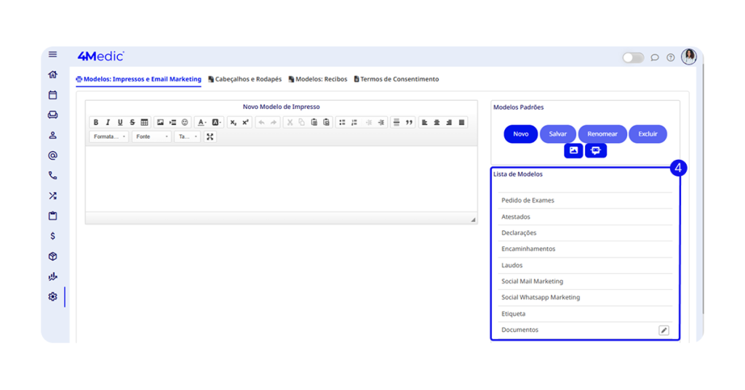Image resolution: width=745 pixels, height=390 pixels.
Task: Expand the Fonte font dropdown
Action: point(151,137)
